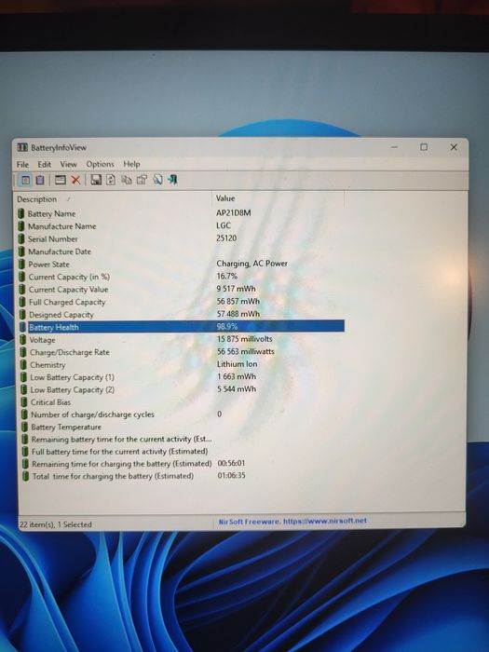Select the Manufacture Date row
Image resolution: width=489 pixels, height=652 pixels.
182,251
